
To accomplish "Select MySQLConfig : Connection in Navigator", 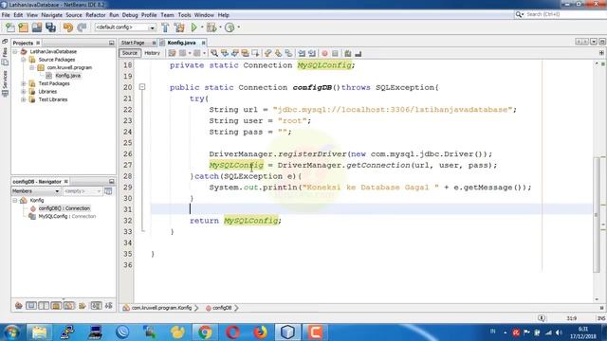I will point(67,217).
